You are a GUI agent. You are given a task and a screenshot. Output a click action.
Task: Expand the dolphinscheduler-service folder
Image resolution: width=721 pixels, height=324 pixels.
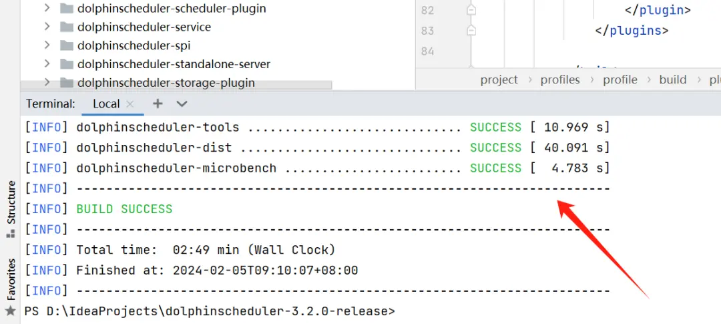point(47,27)
